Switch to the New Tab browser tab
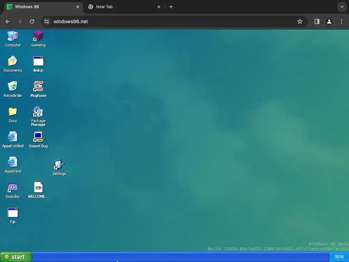The image size is (349, 262). click(124, 7)
